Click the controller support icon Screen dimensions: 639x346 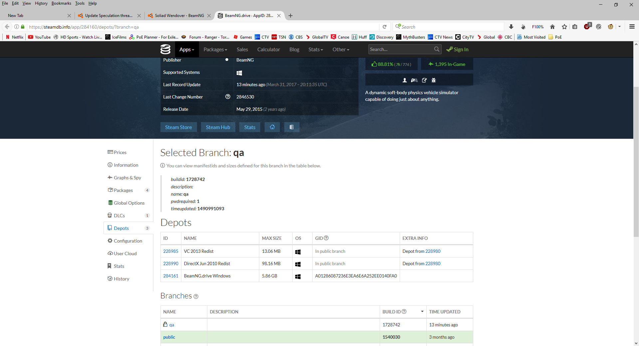point(414,80)
